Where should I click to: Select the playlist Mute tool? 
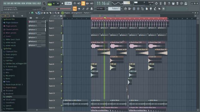point(44,13)
